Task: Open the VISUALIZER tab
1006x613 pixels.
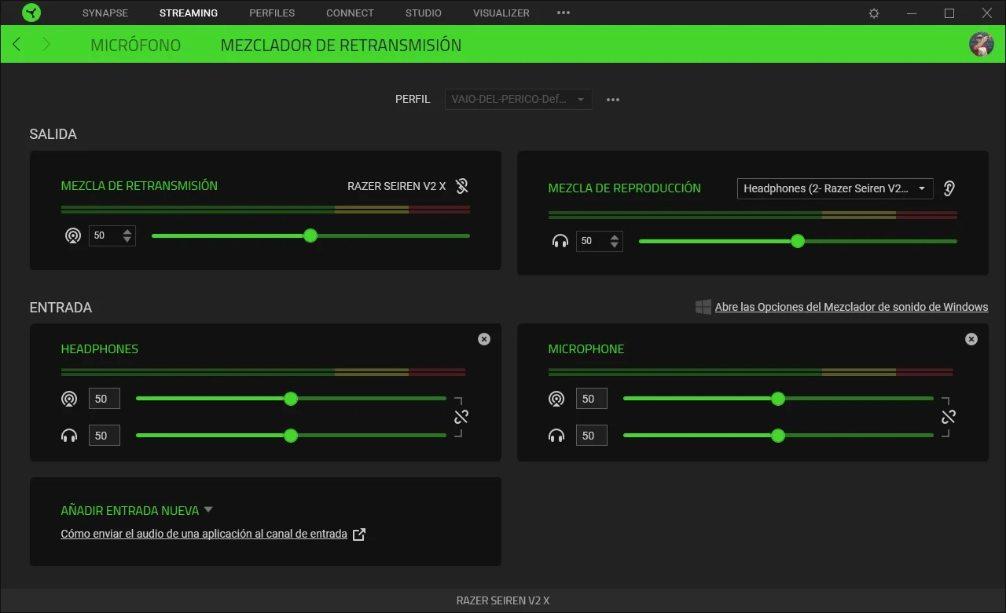Action: 501,13
